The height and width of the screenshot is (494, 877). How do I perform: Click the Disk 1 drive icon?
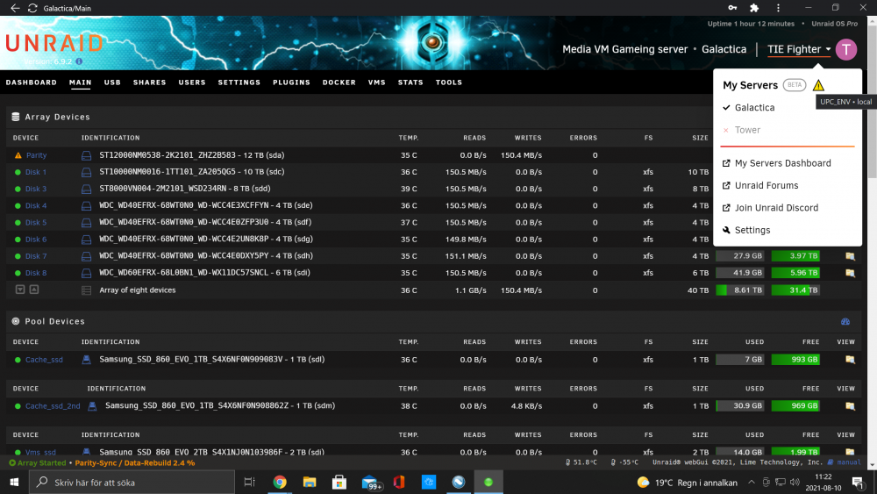pos(86,172)
